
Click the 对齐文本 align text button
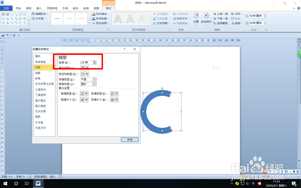coord(181,18)
